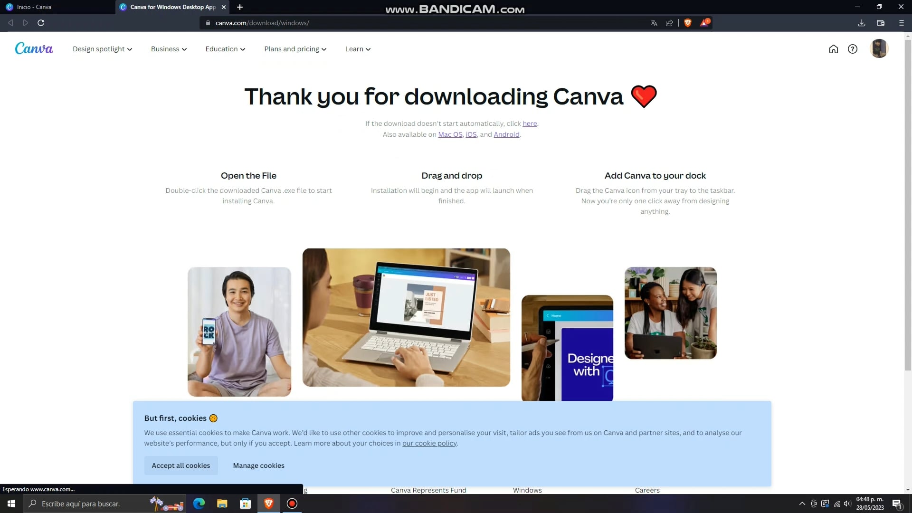Go to Canva home via house icon
This screenshot has height=513, width=912.
tap(834, 48)
